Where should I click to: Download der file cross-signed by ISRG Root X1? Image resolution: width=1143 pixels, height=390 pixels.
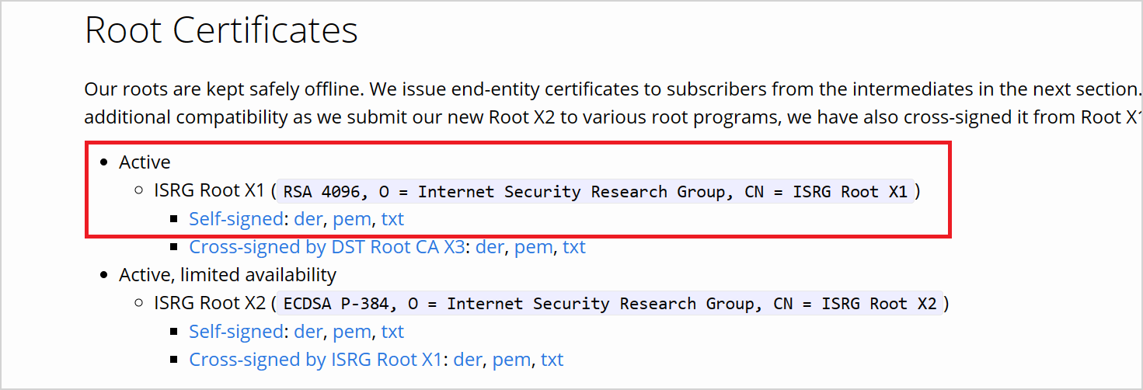468,360
